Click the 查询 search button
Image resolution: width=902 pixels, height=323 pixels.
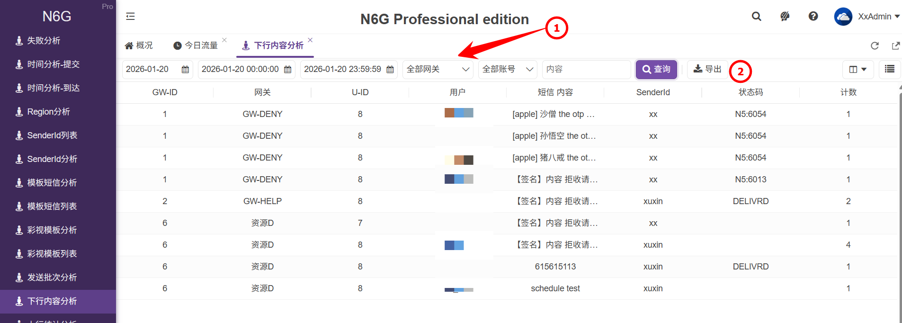pos(656,69)
